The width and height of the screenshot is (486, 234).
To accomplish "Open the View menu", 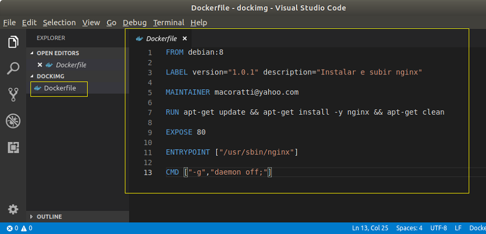I will click(x=91, y=22).
